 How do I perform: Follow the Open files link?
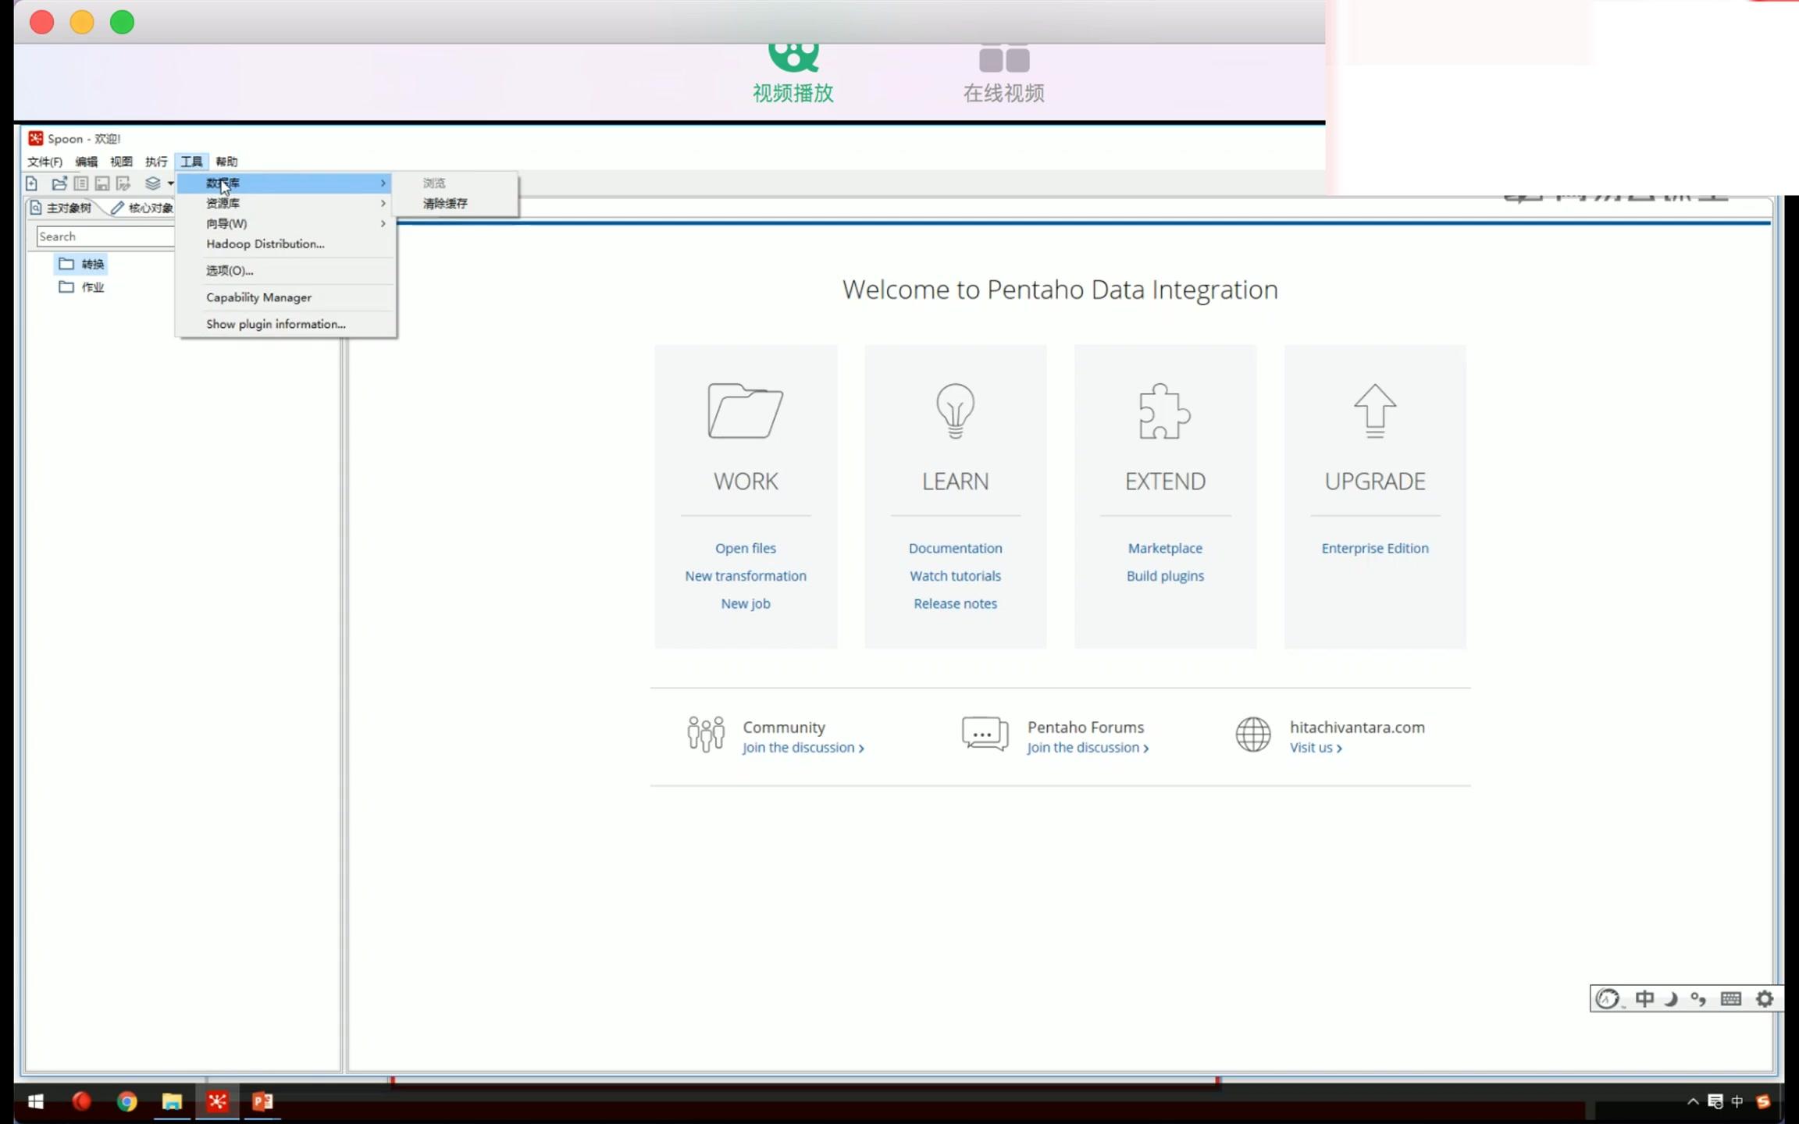(x=746, y=548)
